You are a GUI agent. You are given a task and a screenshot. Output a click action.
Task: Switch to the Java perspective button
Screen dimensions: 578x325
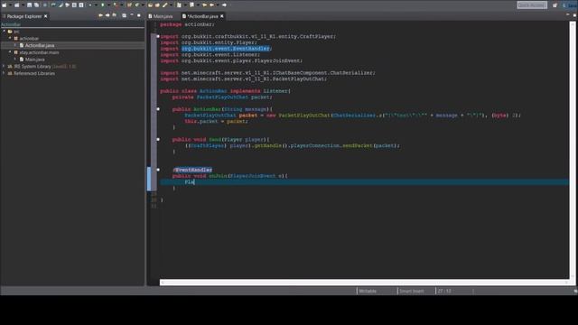(570, 5)
